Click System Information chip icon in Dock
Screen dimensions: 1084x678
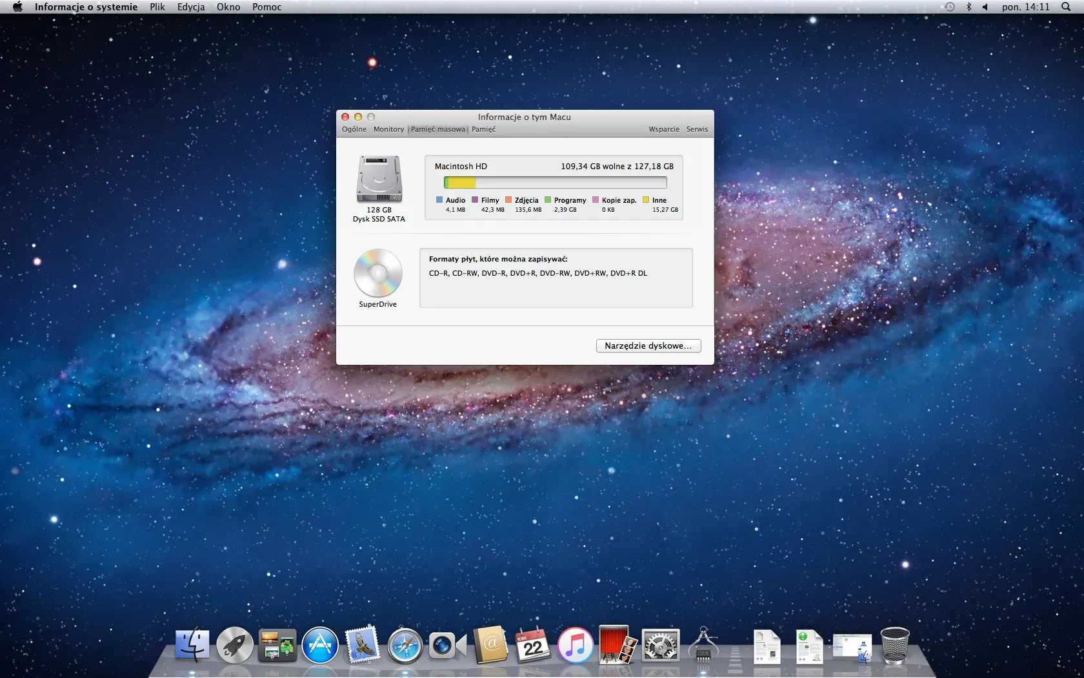tap(703, 644)
